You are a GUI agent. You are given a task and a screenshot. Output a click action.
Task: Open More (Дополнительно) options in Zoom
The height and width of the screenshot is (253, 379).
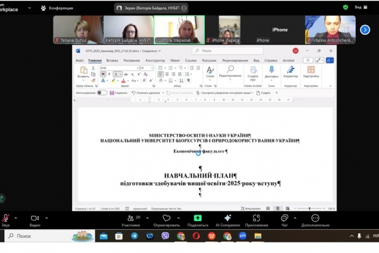click(315, 220)
